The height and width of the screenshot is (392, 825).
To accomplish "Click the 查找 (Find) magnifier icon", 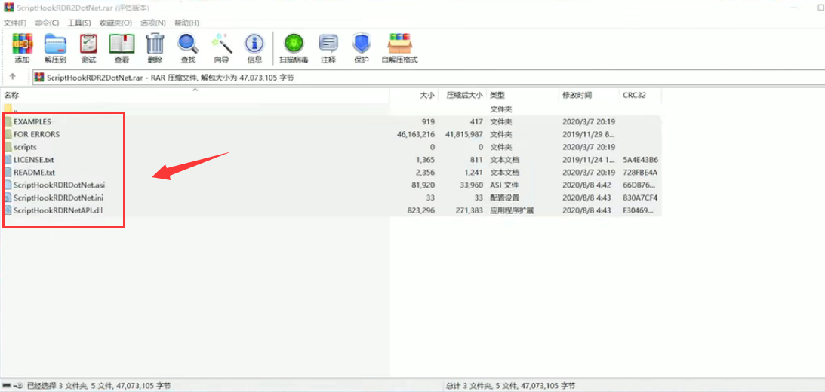I will pos(188,44).
